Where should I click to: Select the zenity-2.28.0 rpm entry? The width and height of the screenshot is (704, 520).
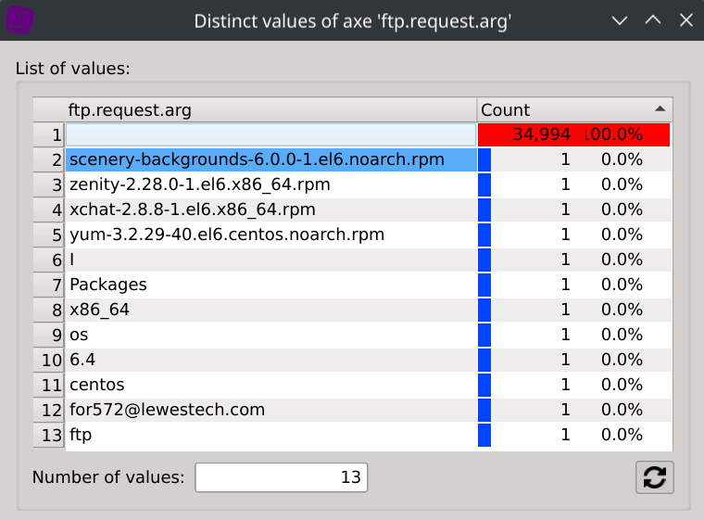point(199,184)
